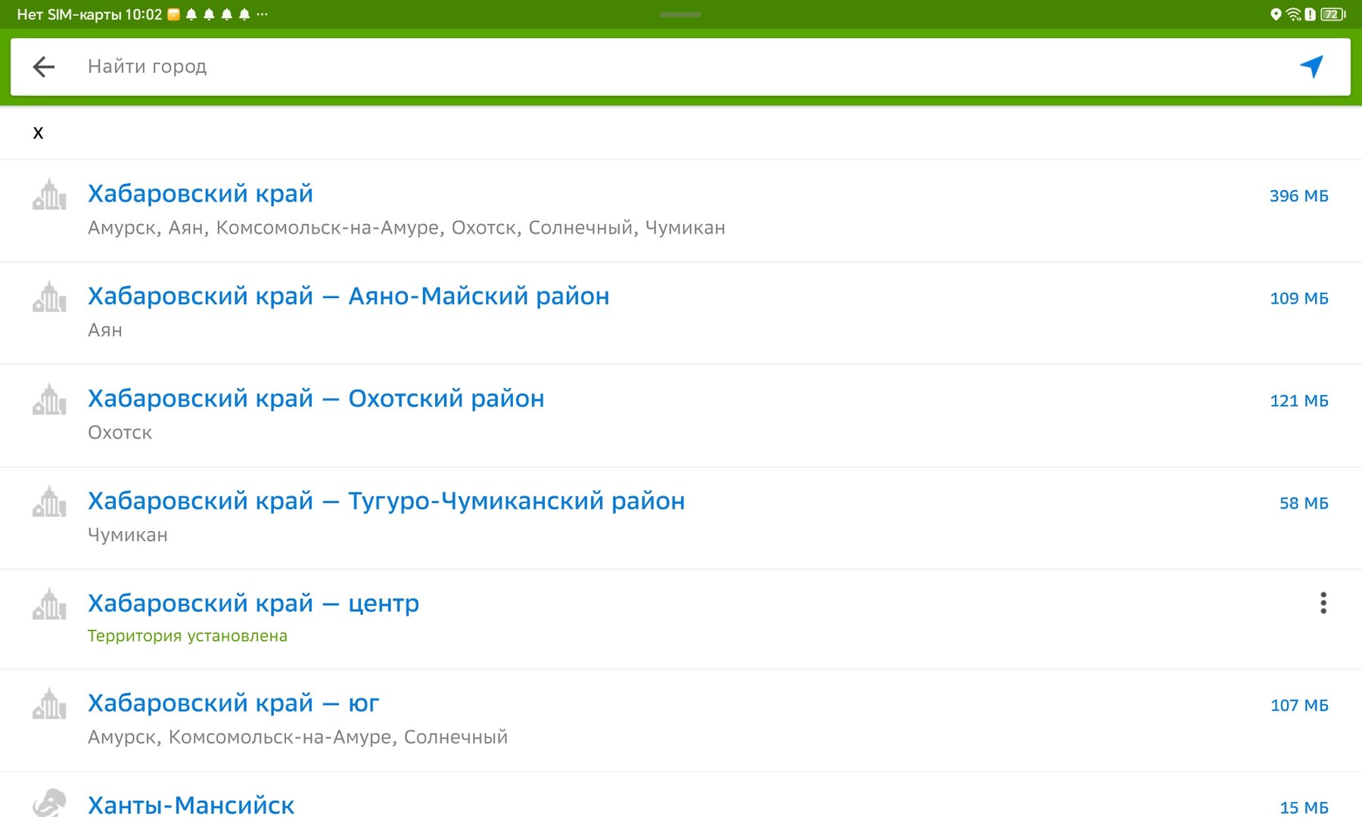
Task: Tap 58 МБ next to Тугуро-Чумиканский район
Action: click(x=1304, y=502)
